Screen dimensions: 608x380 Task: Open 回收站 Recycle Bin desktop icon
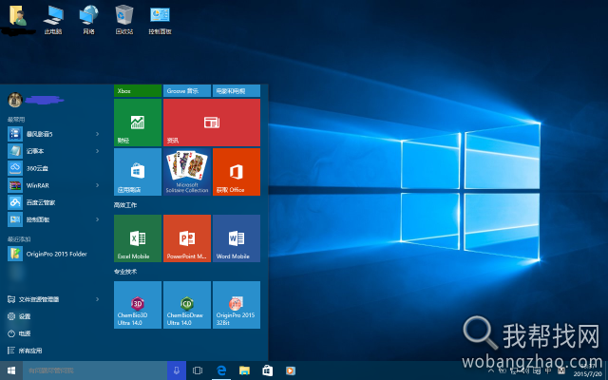(x=124, y=19)
